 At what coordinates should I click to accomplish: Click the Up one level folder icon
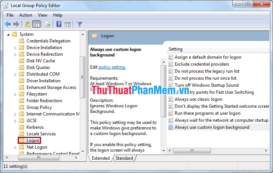pyautogui.click(x=27, y=24)
